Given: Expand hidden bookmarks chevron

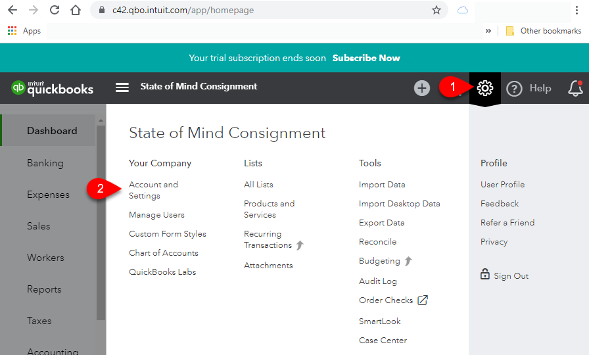Looking at the screenshot, I should (488, 31).
